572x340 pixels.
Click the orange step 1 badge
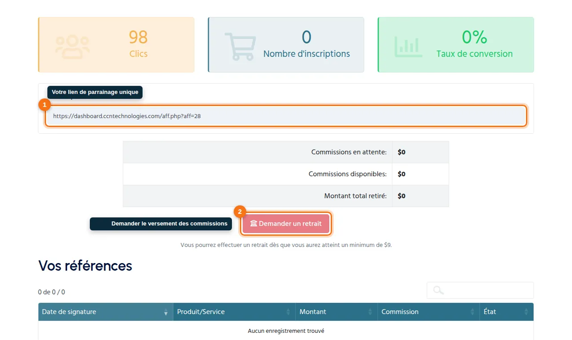[44, 105]
